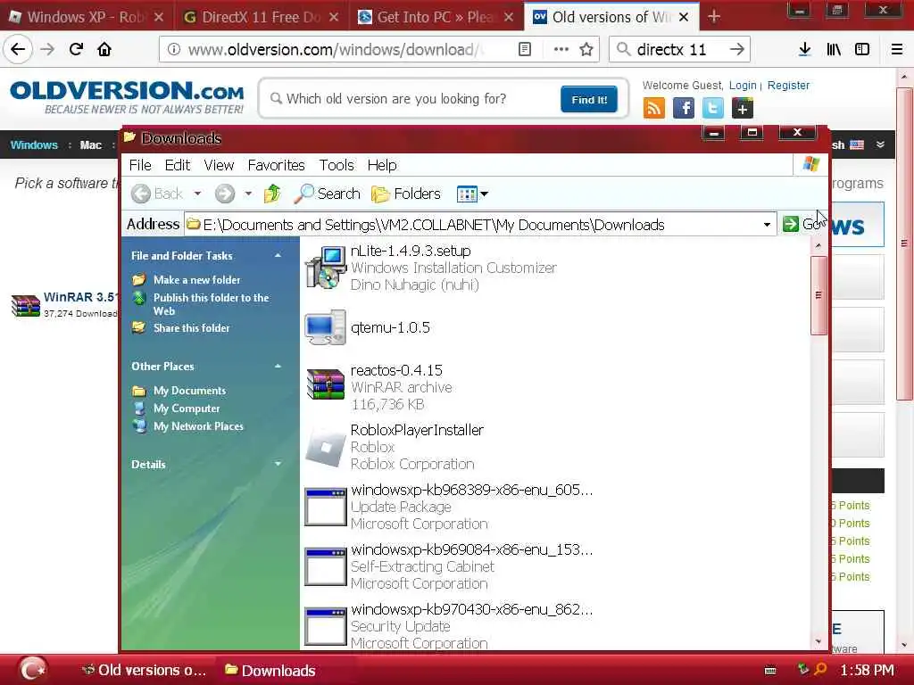Viewport: 914px width, 685px height.
Task: Open File menu in Downloads window
Action: [x=140, y=165]
